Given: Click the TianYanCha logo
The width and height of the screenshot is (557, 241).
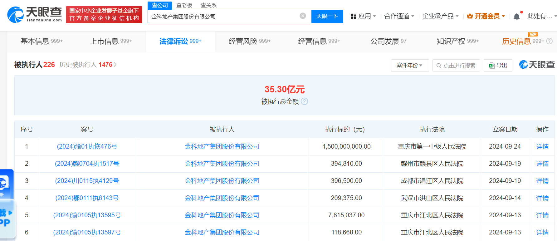Looking at the screenshot, I should 34,15.
